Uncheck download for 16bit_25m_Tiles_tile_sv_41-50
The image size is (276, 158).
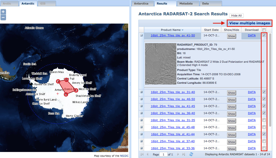pos(264,35)
